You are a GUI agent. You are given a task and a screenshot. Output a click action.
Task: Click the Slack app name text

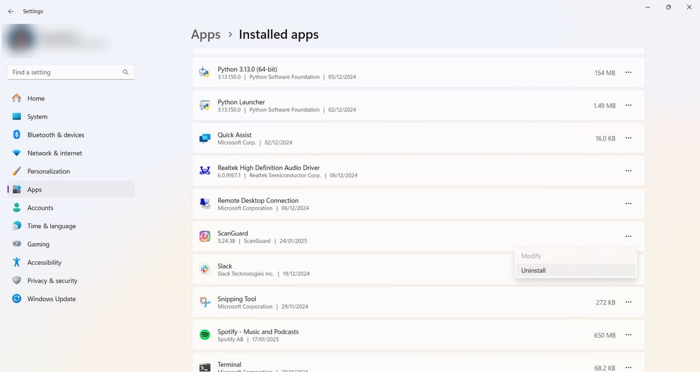(x=225, y=266)
